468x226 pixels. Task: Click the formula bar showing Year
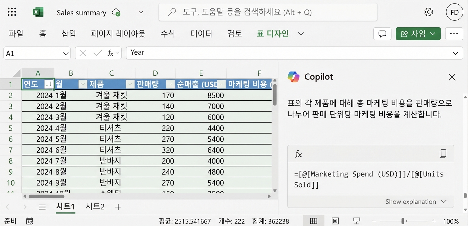coord(294,53)
